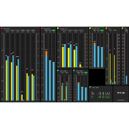Select the C channel label in the EBU R128 surround panel
This screenshot has width=129, height=129.
(18, 30)
